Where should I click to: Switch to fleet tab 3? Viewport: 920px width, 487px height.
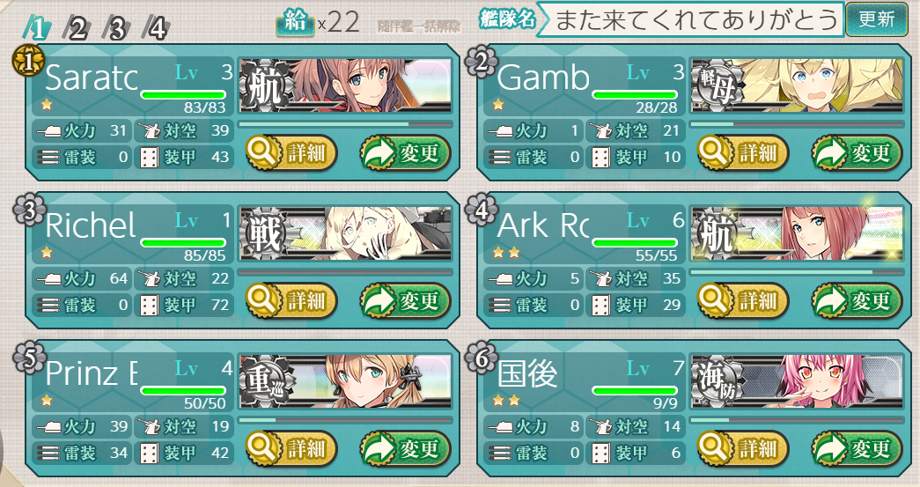pyautogui.click(x=117, y=28)
